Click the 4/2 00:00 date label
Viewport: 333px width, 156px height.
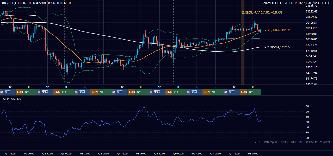click(x=29, y=154)
